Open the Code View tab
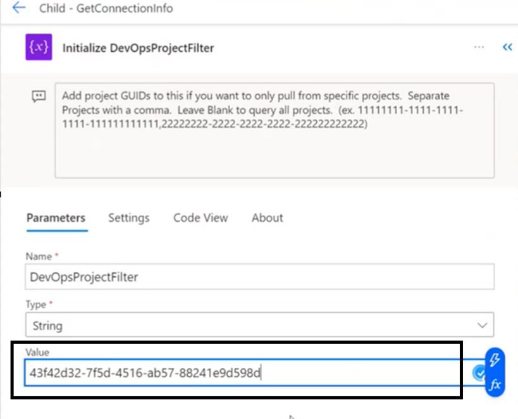Image resolution: width=518 pixels, height=419 pixels. click(200, 217)
